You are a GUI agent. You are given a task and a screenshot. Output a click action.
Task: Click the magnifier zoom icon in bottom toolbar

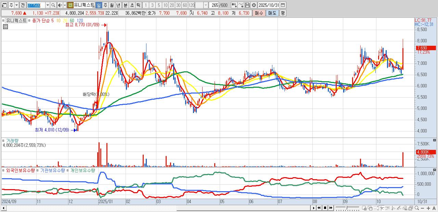[x=416, y=208]
